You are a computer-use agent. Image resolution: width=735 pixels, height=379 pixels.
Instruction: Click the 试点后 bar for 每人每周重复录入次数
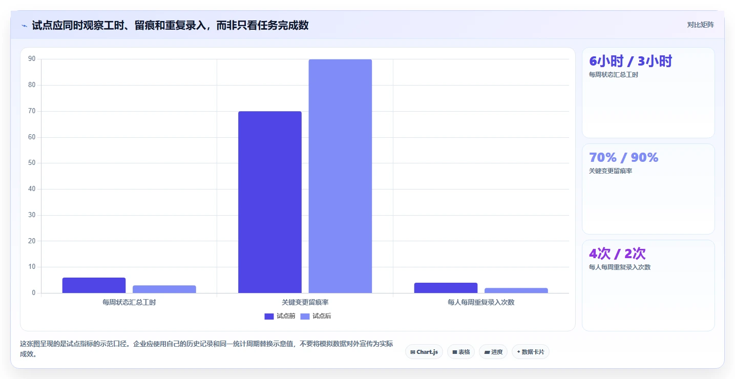coord(516,290)
